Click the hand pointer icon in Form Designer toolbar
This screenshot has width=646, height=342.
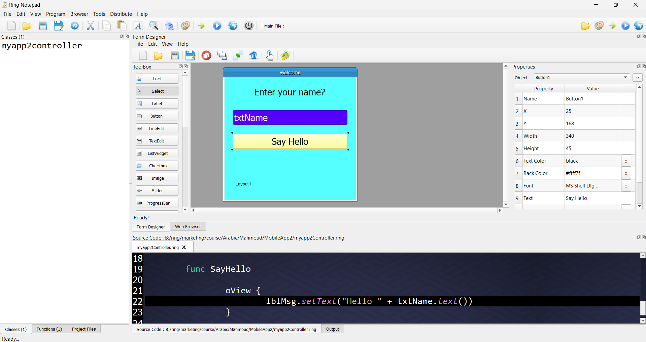(270, 56)
